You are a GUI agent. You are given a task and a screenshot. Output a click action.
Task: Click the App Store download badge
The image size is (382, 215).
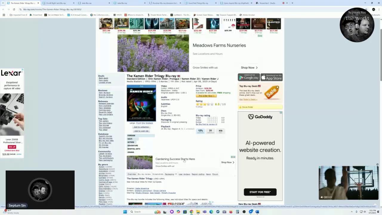coord(272,77)
